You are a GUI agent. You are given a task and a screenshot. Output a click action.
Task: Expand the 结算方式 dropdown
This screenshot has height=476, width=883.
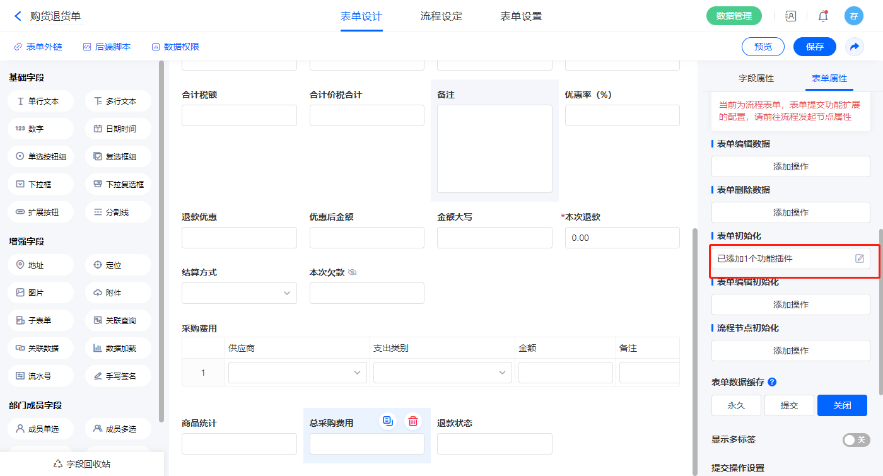click(239, 293)
